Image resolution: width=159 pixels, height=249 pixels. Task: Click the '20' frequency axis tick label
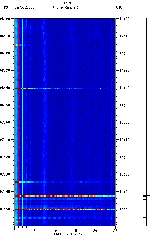click(x=95, y=231)
